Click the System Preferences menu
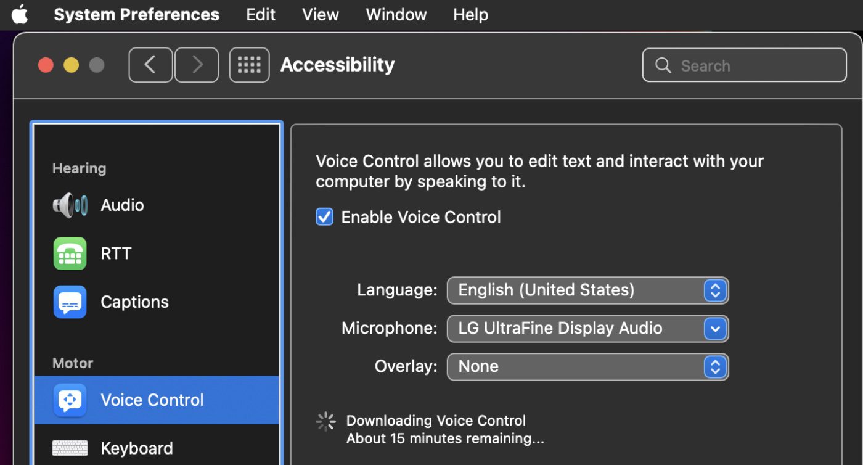 tap(136, 14)
